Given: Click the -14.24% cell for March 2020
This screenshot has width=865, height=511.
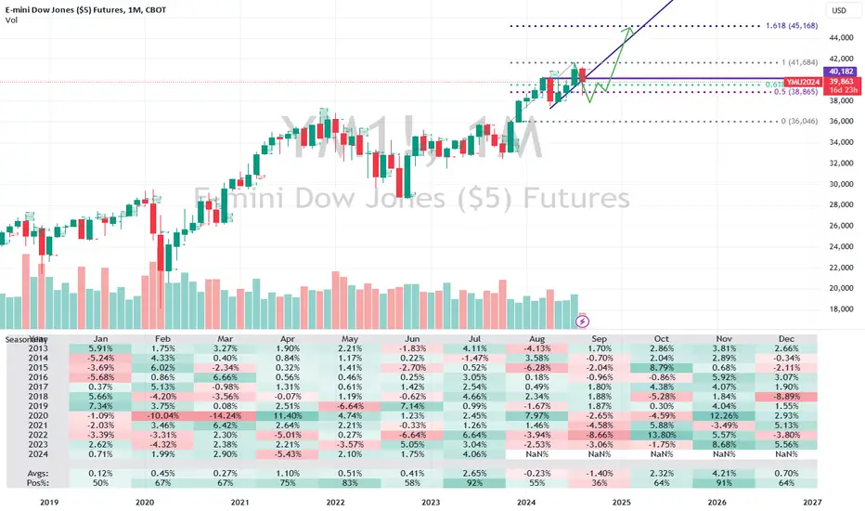Looking at the screenshot, I should pos(226,415).
